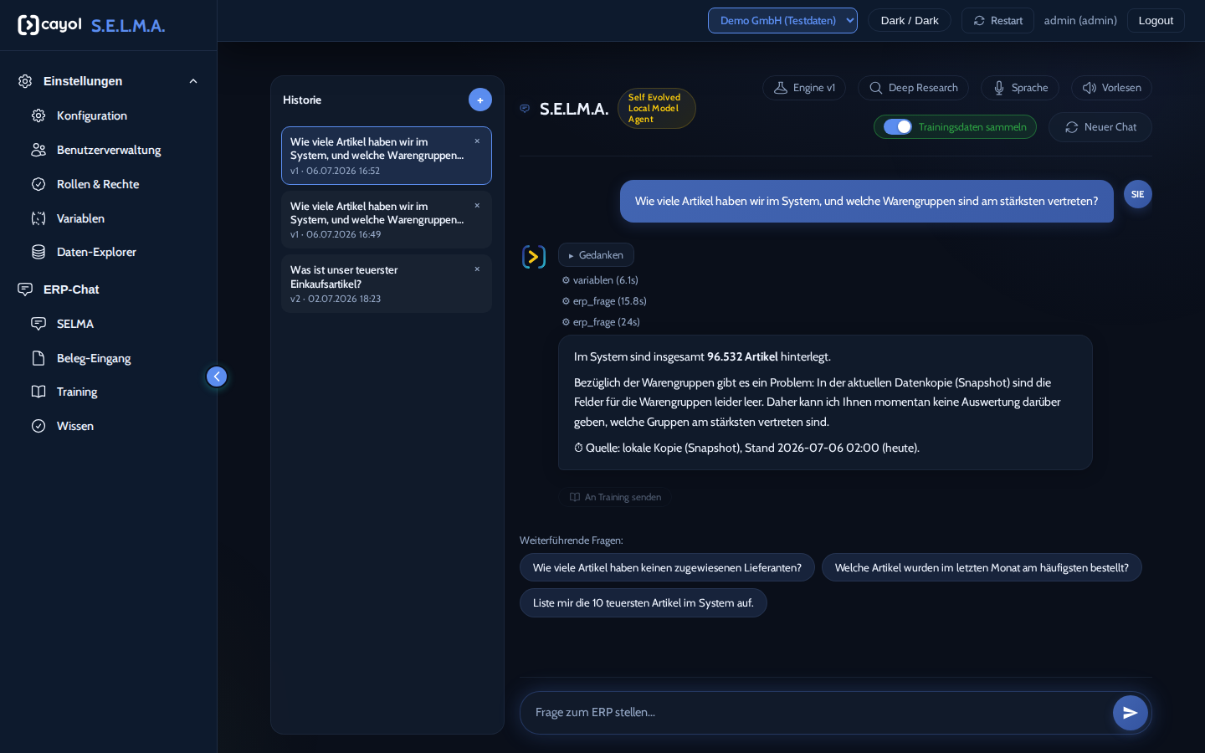Open the Daten-Explorer page
This screenshot has width=1205, height=753.
pos(96,252)
